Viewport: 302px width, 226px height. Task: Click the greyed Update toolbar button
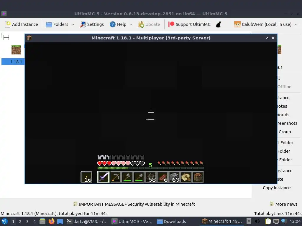coord(149,24)
